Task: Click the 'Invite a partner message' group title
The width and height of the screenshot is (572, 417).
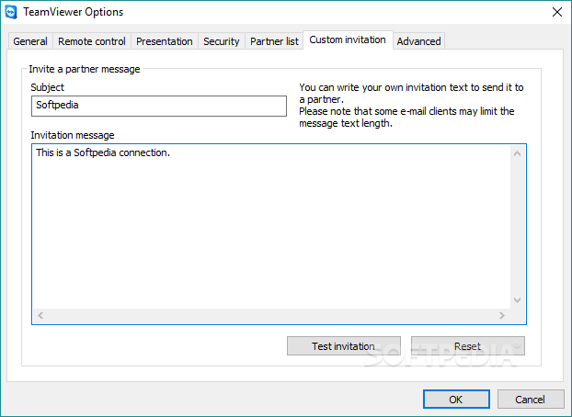Action: pos(85,69)
